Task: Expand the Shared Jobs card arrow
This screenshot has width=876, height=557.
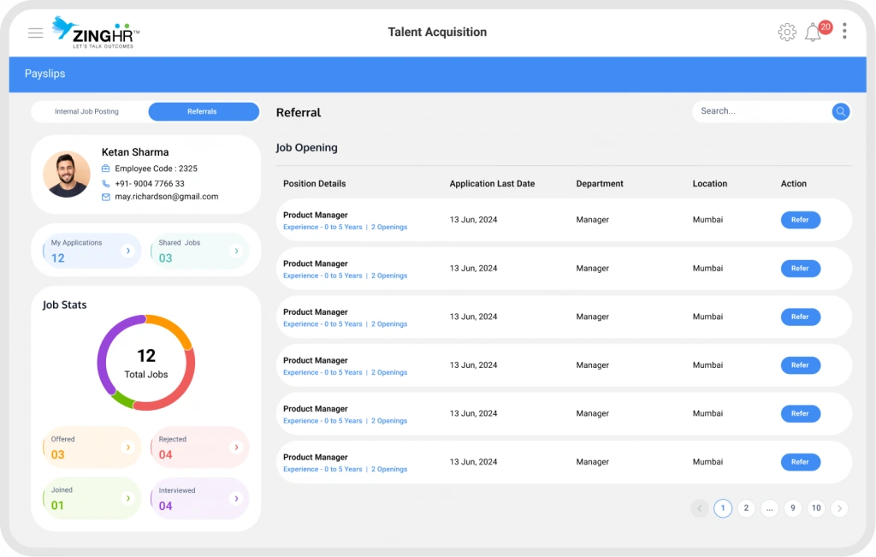Action: [x=236, y=251]
